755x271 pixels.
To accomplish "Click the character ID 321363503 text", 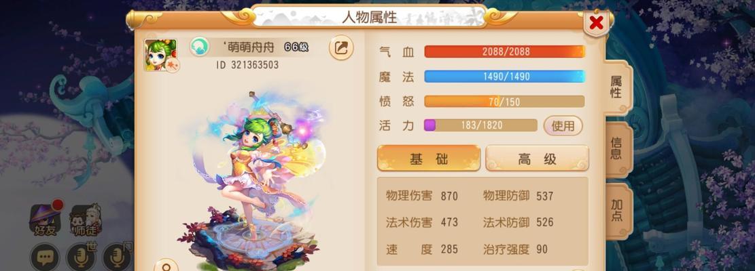I will pos(247,65).
